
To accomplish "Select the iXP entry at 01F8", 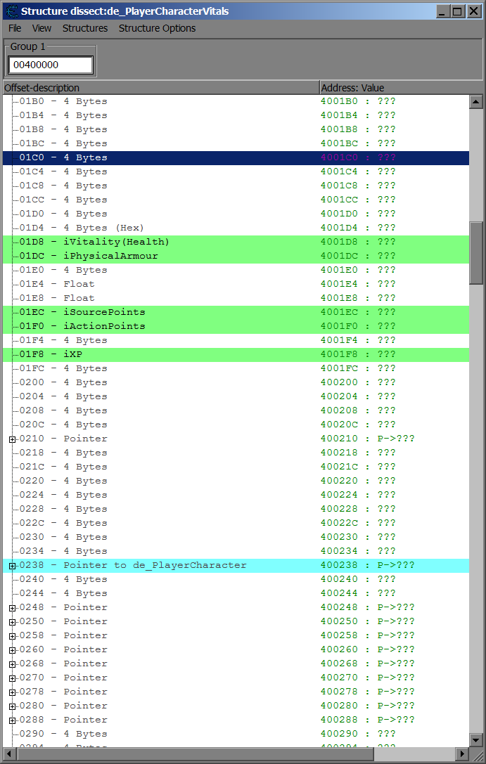I will (73, 354).
